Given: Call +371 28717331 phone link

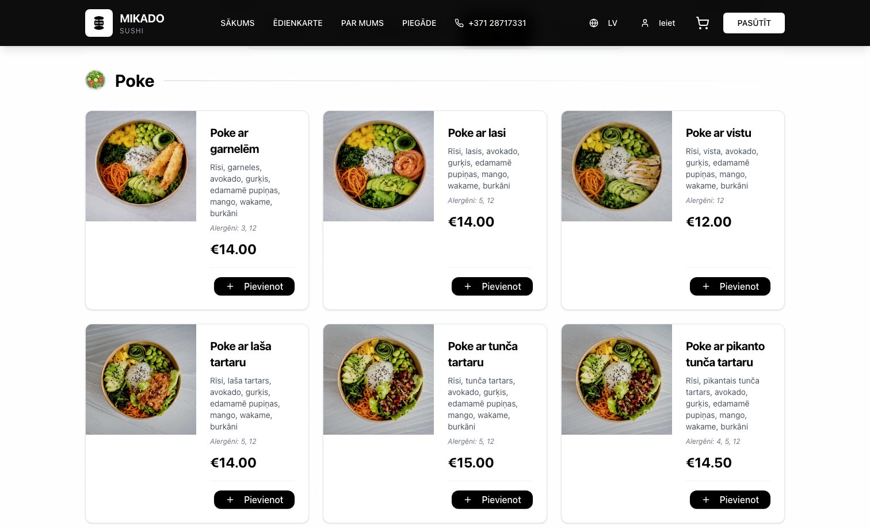Looking at the screenshot, I should pos(497,23).
